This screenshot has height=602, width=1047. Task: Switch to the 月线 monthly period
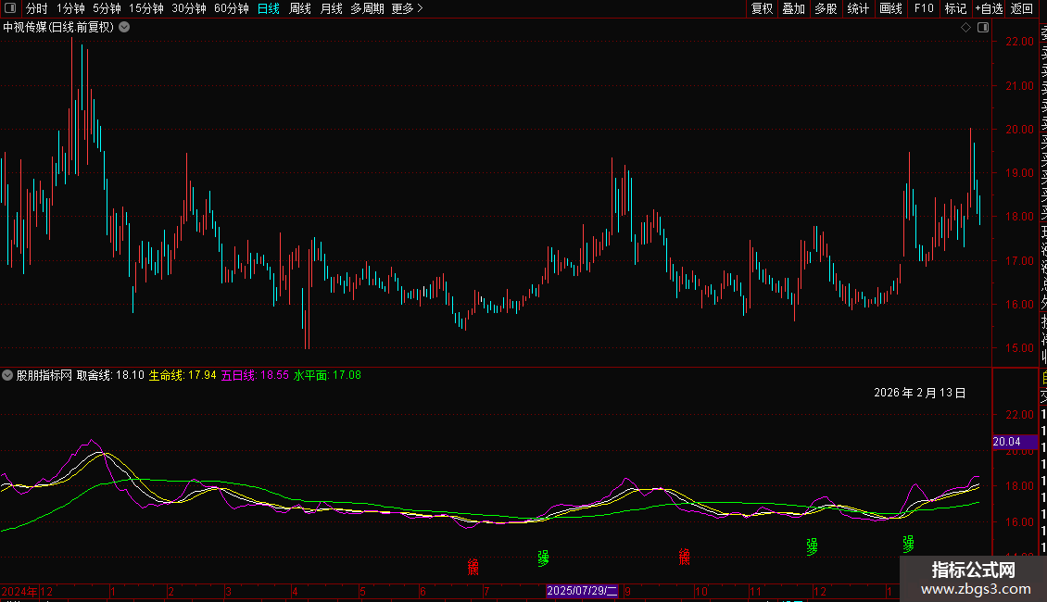(331, 8)
